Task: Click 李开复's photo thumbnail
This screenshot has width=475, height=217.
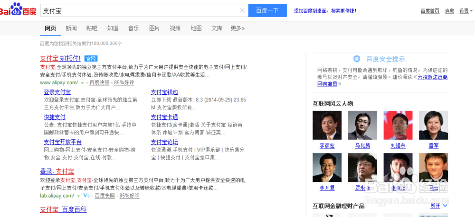Action: tap(327, 167)
